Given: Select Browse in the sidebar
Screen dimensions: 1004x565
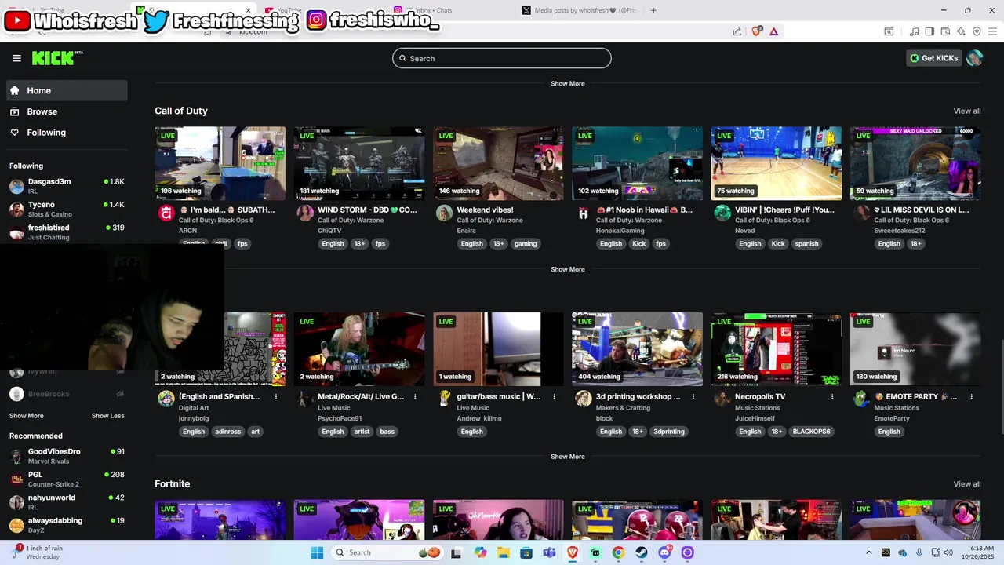Looking at the screenshot, I should (67, 111).
